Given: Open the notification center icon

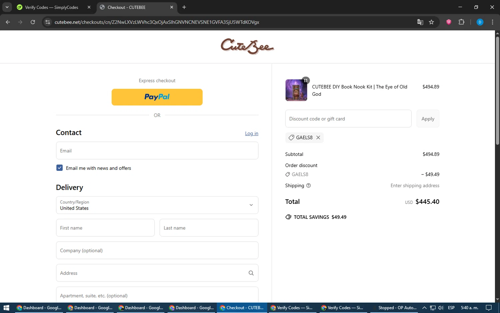Looking at the screenshot, I should point(489,308).
